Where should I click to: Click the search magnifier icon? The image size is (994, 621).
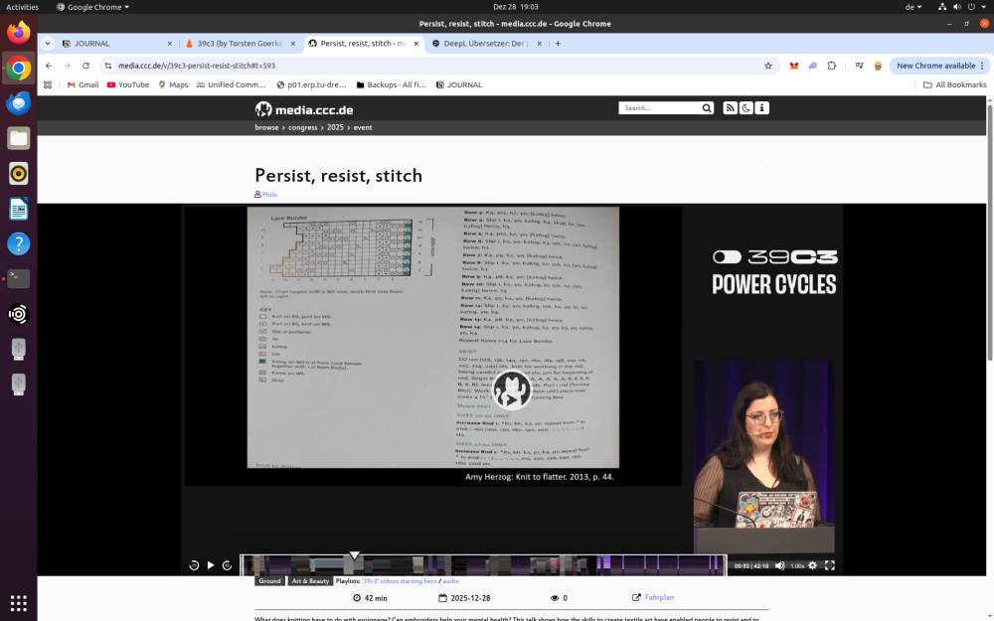(707, 108)
